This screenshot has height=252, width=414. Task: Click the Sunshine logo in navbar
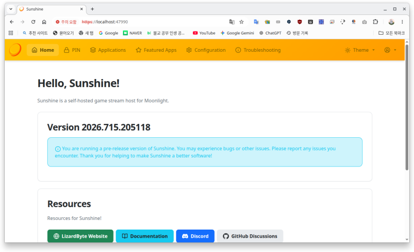tap(15, 50)
